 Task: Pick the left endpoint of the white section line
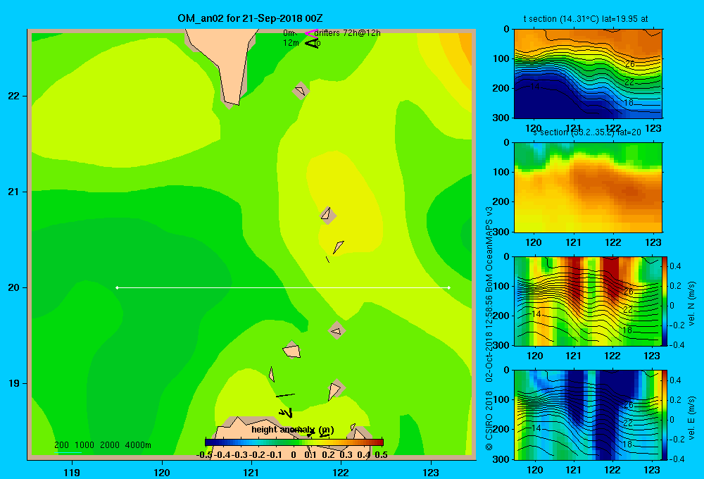[x=117, y=287]
